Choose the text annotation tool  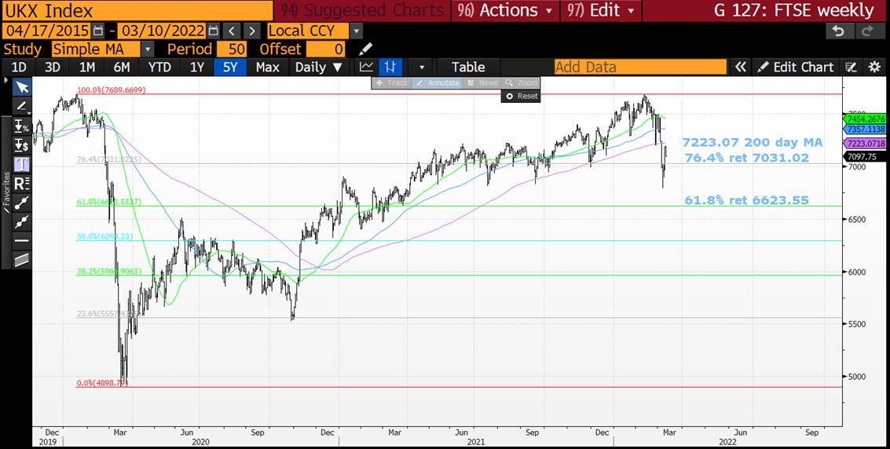[22, 164]
